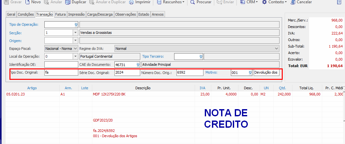Open the Espaço Fiscal dropdown
This screenshot has height=144, width=345.
tap(75, 49)
